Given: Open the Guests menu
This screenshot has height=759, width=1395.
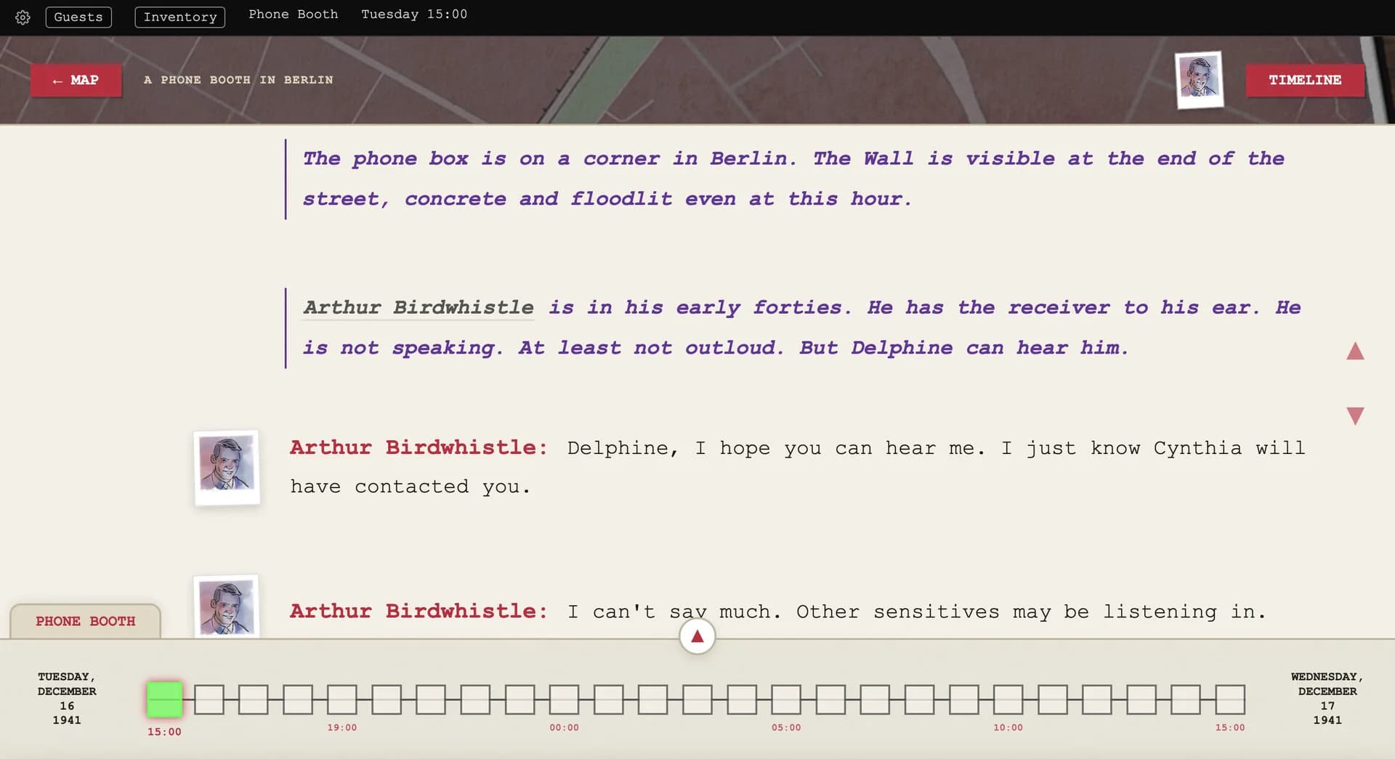Looking at the screenshot, I should tap(78, 17).
